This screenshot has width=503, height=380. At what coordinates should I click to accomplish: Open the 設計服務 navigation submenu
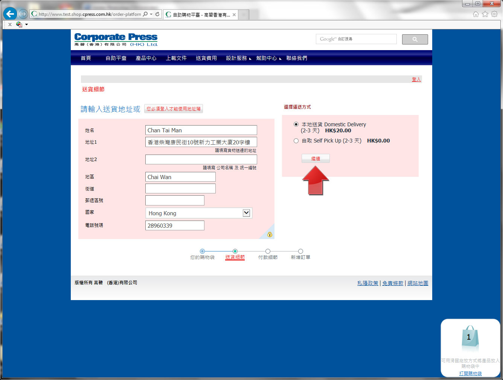pyautogui.click(x=237, y=58)
